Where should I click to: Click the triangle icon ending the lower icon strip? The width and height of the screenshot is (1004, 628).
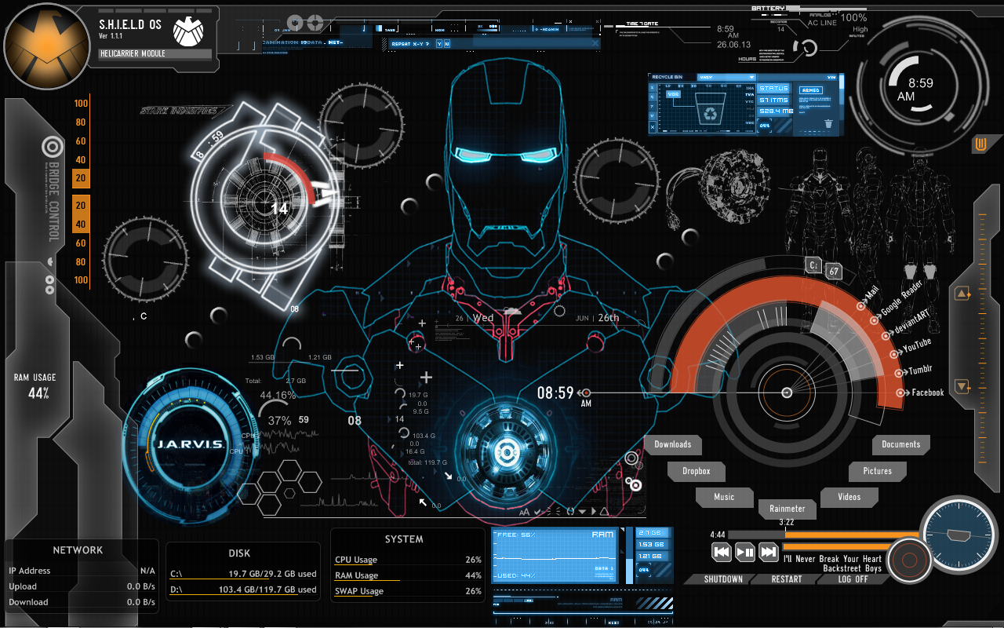pos(604,512)
